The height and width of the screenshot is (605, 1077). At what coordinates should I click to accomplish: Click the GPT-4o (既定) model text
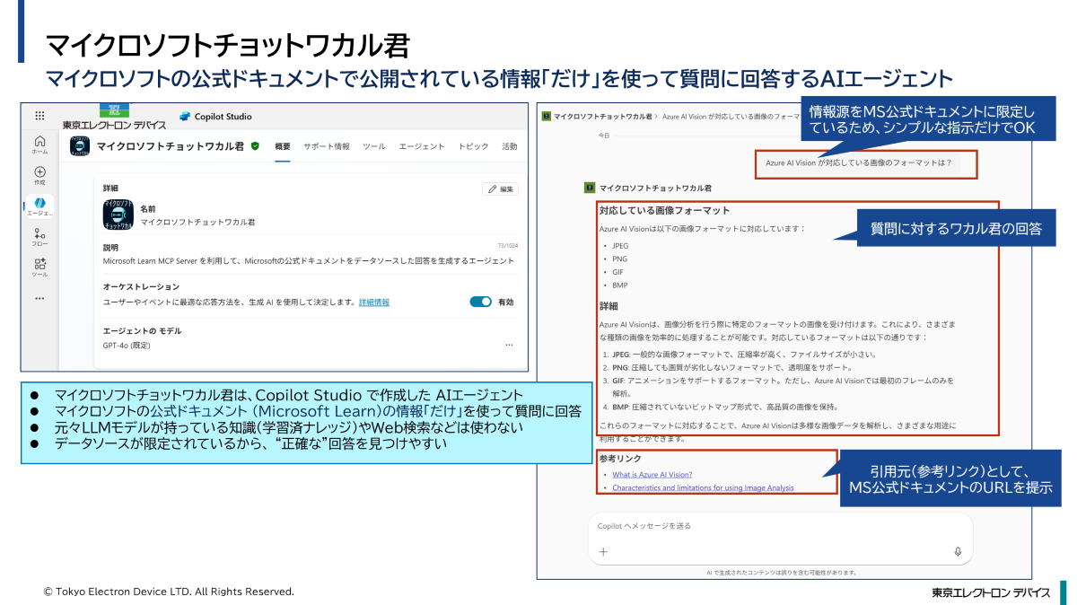coord(127,345)
